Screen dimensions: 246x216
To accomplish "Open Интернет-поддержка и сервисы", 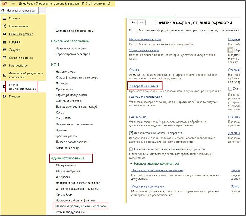I will 77,189.
